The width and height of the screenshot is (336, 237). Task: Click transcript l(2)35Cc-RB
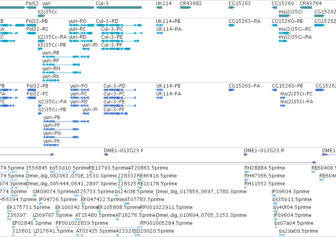[x=52, y=45]
